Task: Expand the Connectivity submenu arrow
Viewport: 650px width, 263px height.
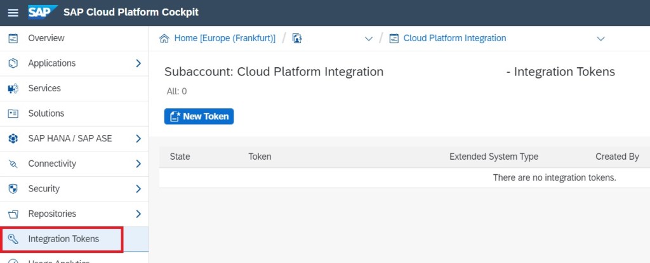Action: (138, 164)
